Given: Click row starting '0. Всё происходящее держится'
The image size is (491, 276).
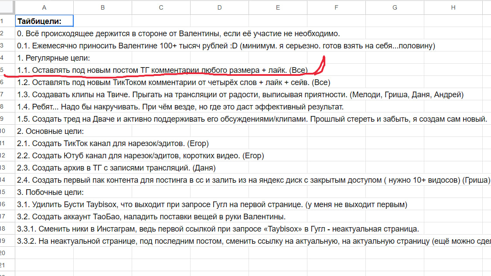Looking at the screenshot, I should tap(178, 33).
